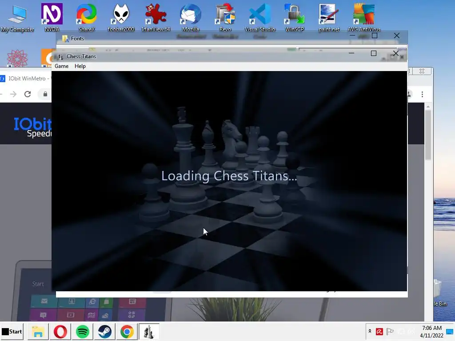This screenshot has width=455, height=341.
Task: Open the foobar2000 desktop shortcut
Action: coord(121,17)
